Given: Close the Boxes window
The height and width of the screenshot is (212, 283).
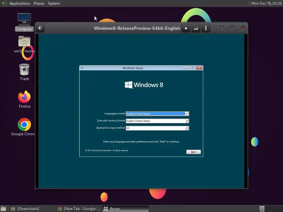Looking at the screenshot, I should 243,28.
